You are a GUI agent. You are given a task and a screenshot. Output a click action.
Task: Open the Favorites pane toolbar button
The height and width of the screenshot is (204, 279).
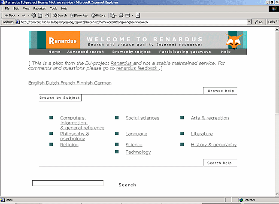(79, 15)
